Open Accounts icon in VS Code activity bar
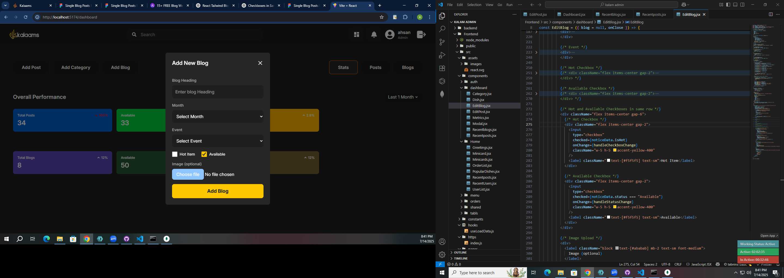The image size is (784, 278). (442, 242)
